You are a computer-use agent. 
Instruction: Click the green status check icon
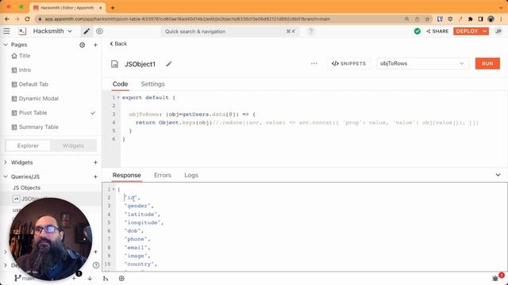(418, 31)
